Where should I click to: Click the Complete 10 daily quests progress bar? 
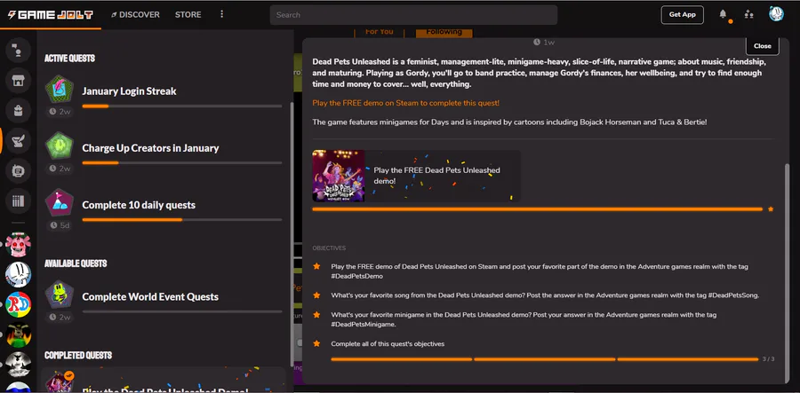(182, 220)
